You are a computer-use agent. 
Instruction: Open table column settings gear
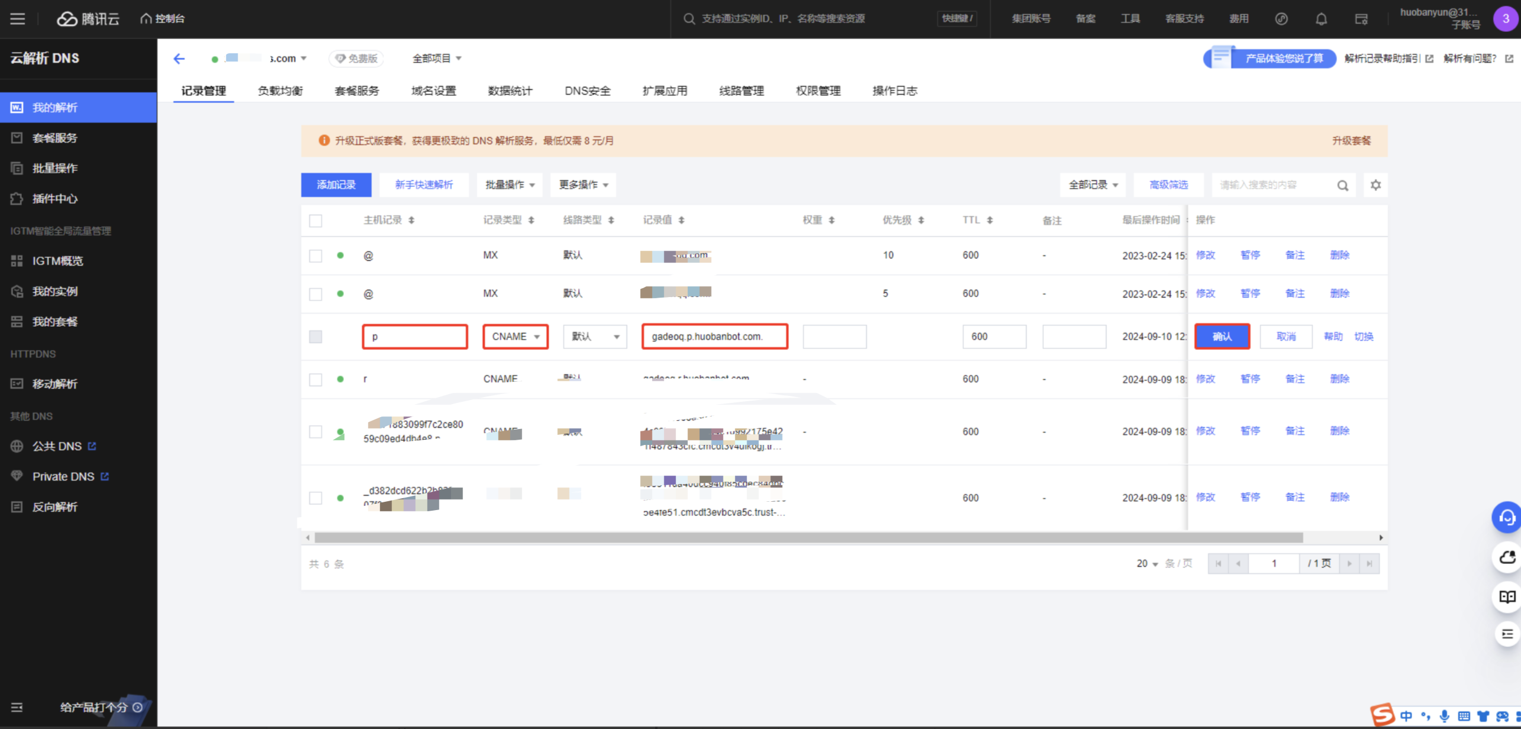tap(1376, 185)
